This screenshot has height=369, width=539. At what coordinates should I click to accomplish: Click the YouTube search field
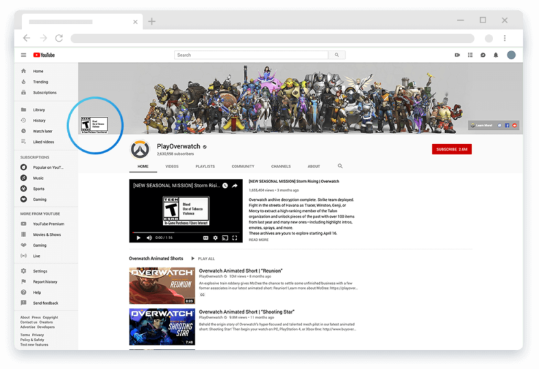[251, 55]
